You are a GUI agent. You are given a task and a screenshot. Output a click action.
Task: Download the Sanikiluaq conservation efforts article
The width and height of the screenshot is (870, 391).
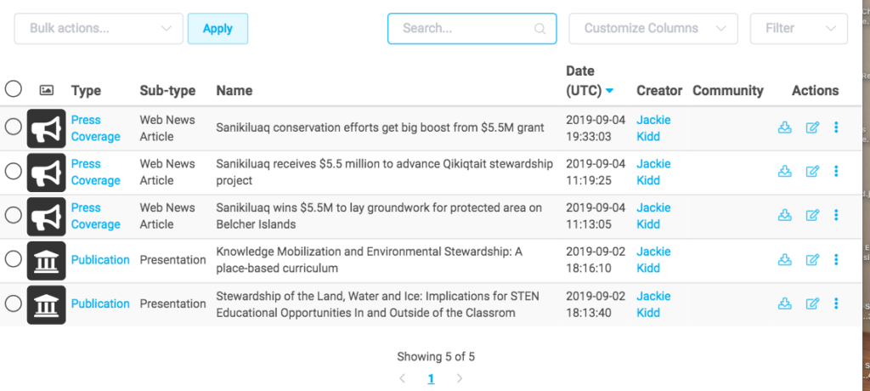pyautogui.click(x=785, y=127)
